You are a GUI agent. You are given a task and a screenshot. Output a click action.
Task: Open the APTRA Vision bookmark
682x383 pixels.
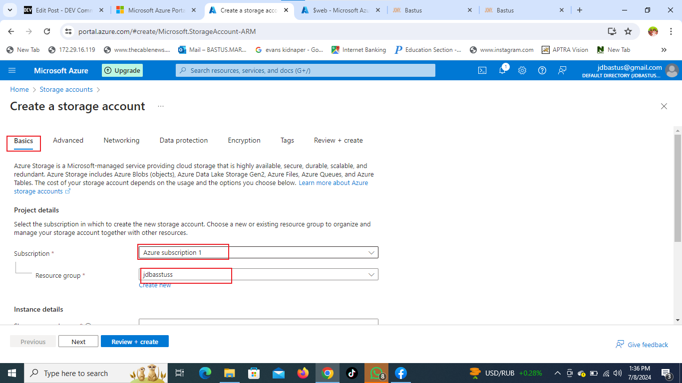[565, 50]
